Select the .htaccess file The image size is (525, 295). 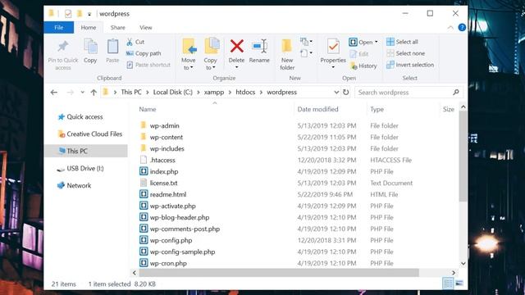[x=157, y=161]
